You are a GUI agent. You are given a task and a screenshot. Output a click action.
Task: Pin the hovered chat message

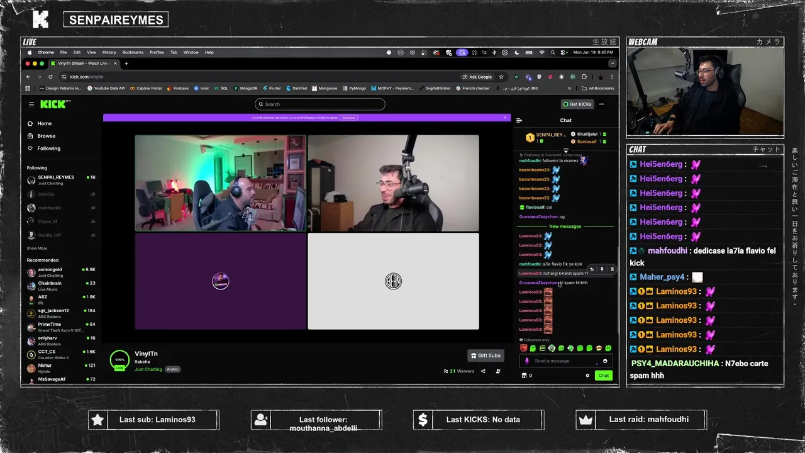coord(602,269)
